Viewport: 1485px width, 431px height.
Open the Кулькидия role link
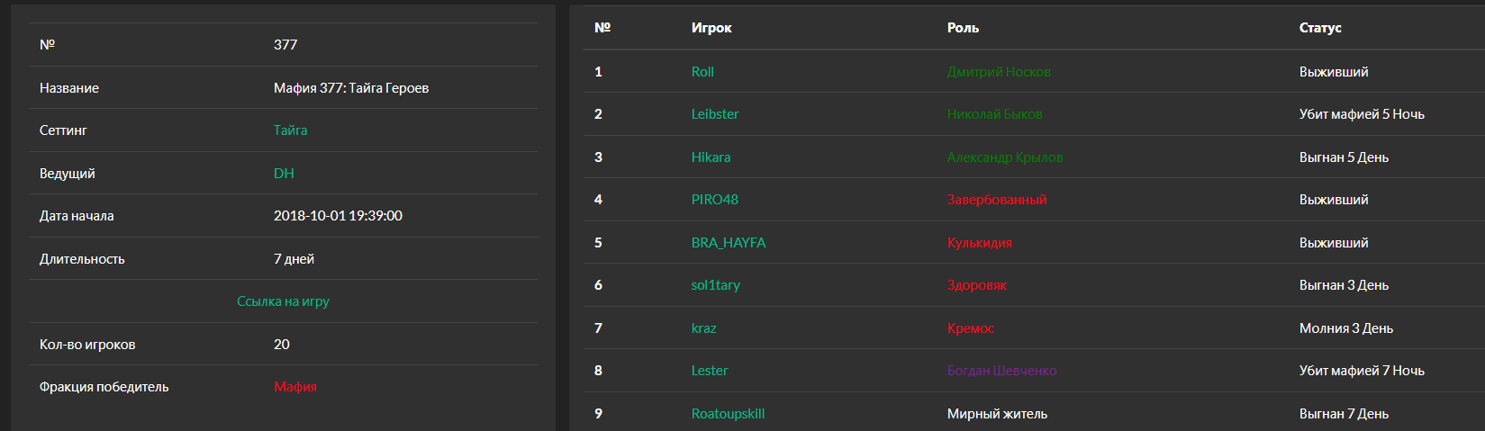click(x=979, y=243)
